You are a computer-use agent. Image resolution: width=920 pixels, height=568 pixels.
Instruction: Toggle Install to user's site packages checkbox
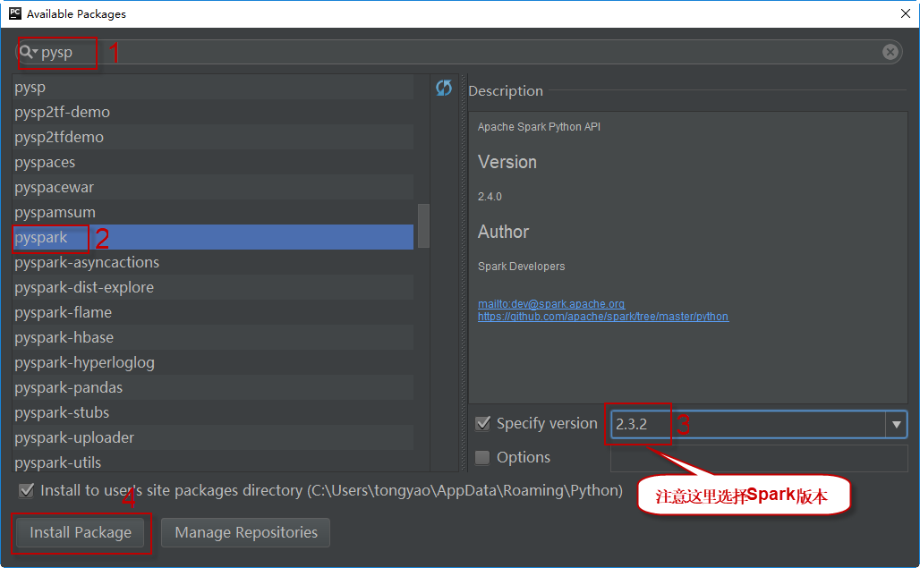27,490
